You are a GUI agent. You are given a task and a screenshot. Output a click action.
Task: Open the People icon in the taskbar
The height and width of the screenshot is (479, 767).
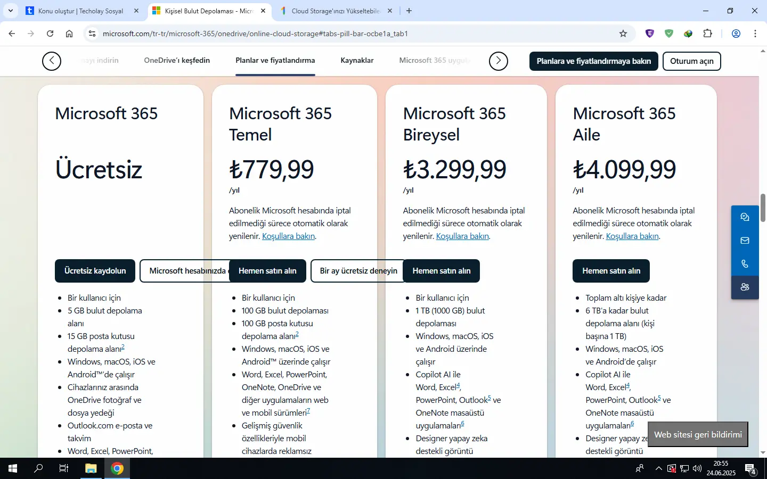click(x=640, y=468)
